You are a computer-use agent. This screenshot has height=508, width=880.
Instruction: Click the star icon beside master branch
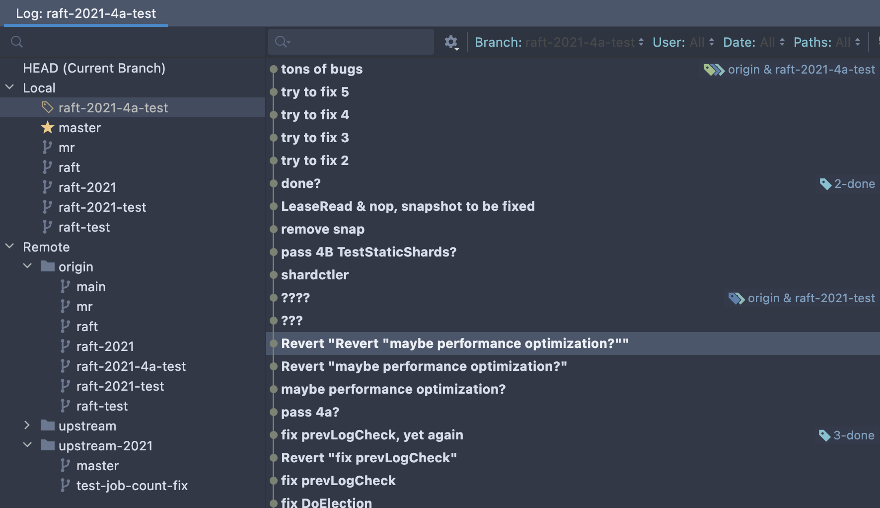click(48, 128)
